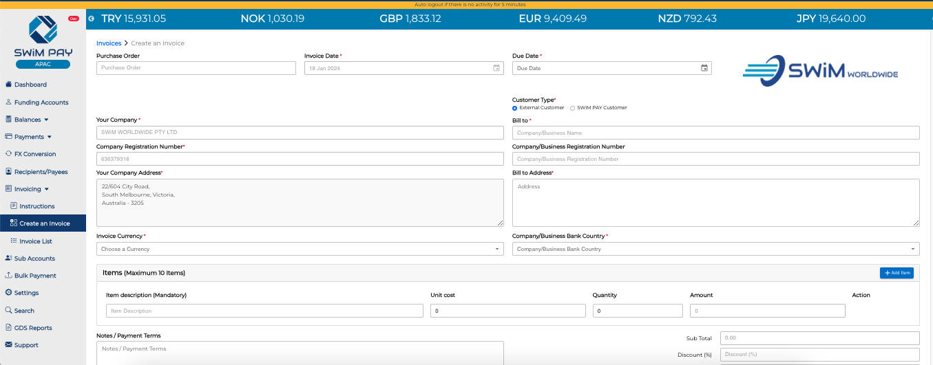
Task: Select the External Customer radio button
Action: (515, 108)
